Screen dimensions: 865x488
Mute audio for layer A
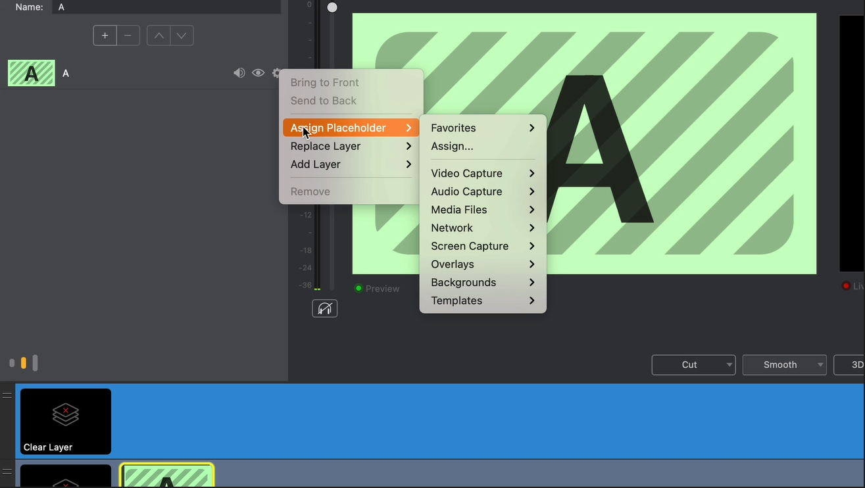(x=239, y=72)
